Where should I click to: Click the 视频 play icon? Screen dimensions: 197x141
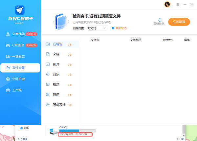48,84
